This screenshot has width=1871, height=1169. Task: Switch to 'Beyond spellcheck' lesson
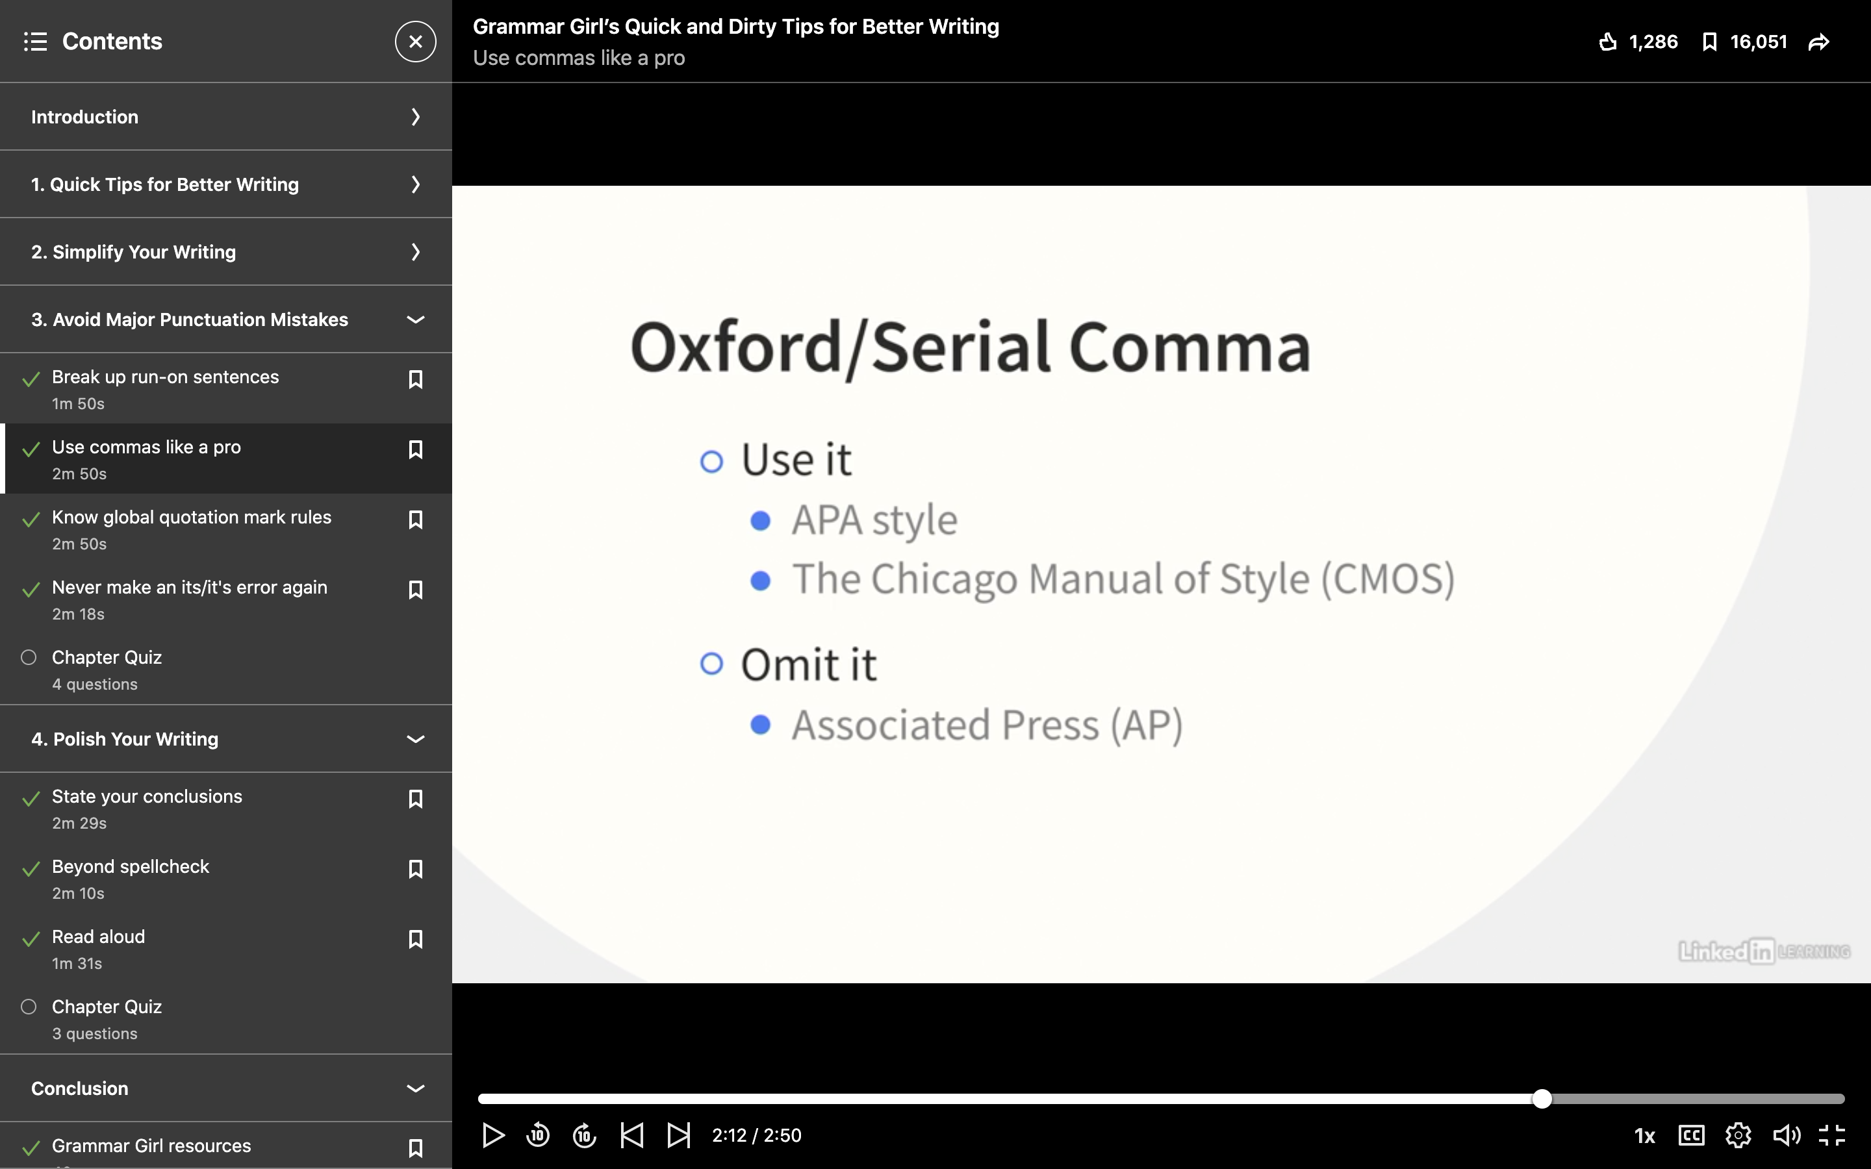click(x=131, y=866)
